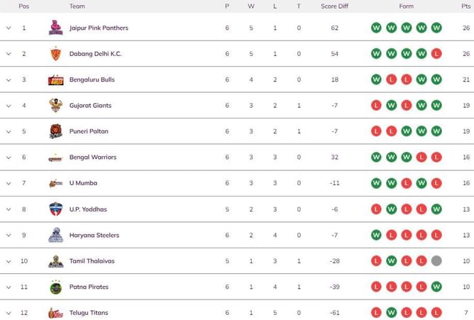Expand the Jaipur Pink Panthers row chevron

pos(9,28)
